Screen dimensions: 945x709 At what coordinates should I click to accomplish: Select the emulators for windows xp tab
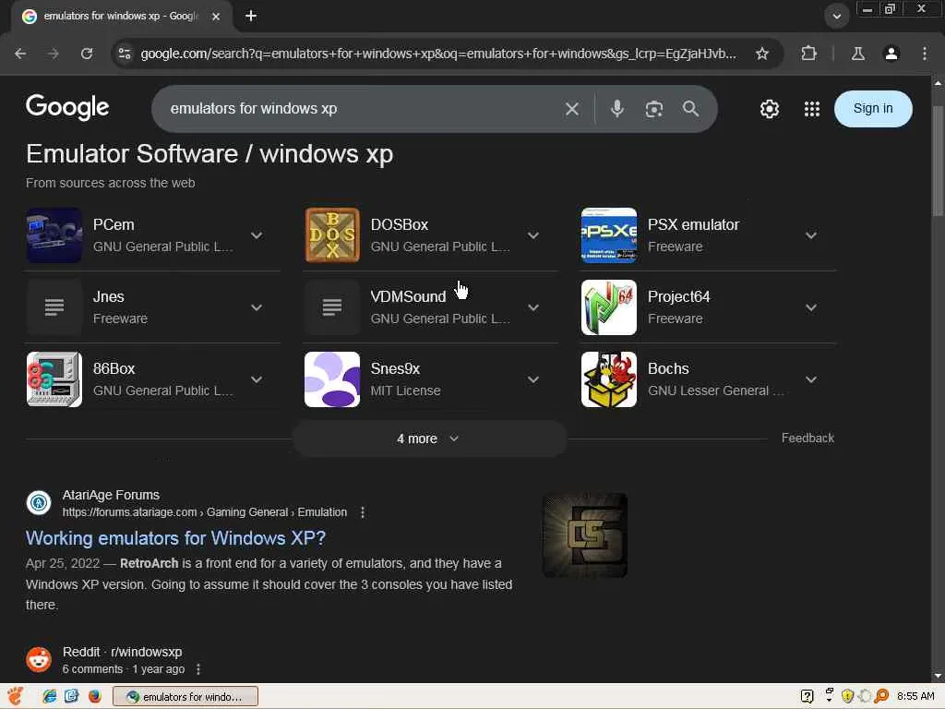[x=121, y=17]
